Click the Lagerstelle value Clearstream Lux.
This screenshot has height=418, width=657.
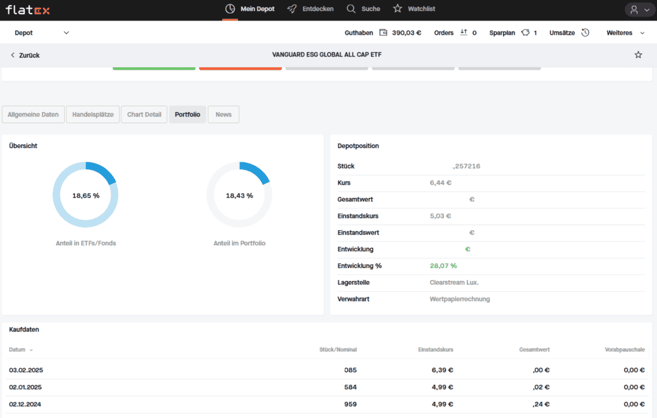[x=454, y=283]
